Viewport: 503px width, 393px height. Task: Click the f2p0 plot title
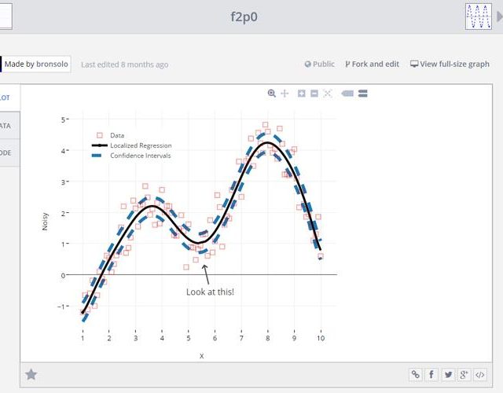[x=244, y=17]
